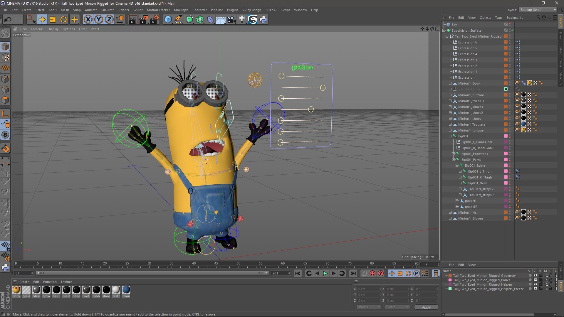Image resolution: width=564 pixels, height=317 pixels.
Task: Open the Layout Startup dropdown
Action: pyautogui.click(x=538, y=10)
